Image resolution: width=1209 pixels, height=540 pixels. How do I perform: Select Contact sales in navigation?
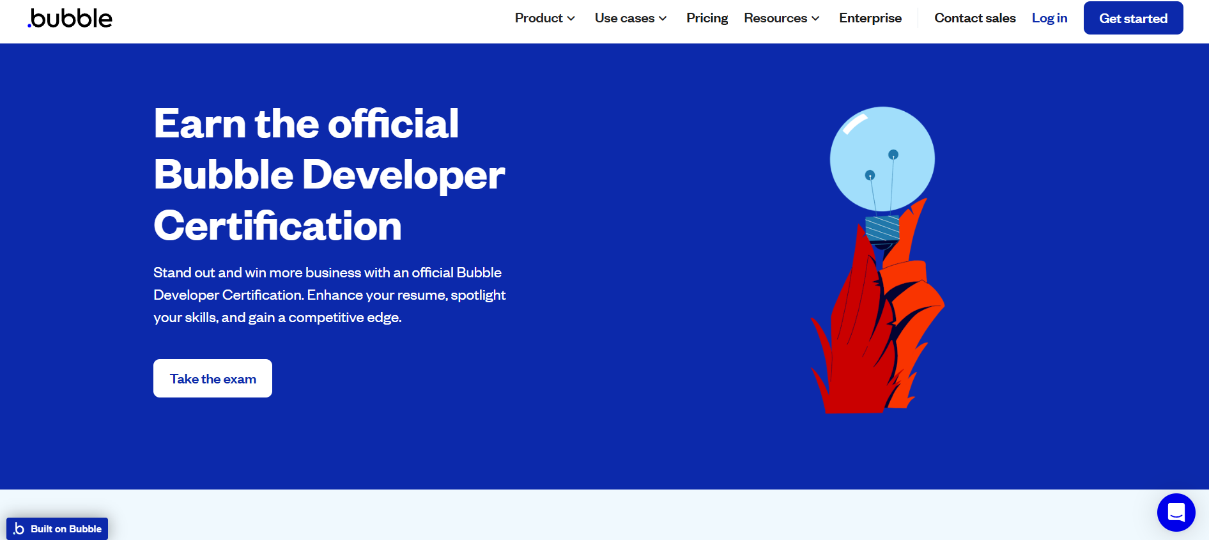[975, 18]
